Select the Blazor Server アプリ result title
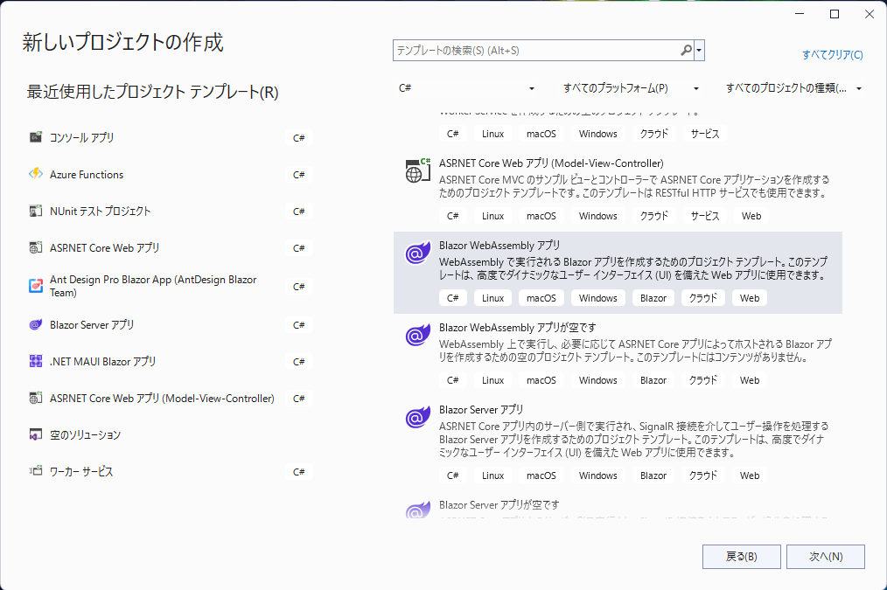 481,410
